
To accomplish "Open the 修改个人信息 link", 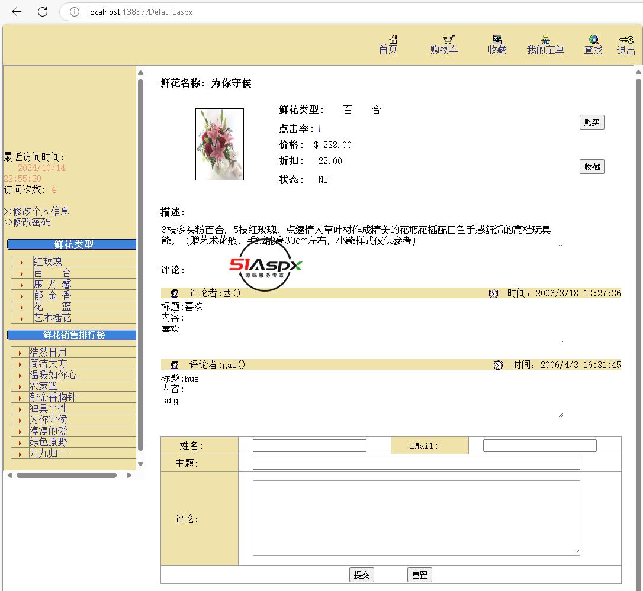I will point(39,211).
